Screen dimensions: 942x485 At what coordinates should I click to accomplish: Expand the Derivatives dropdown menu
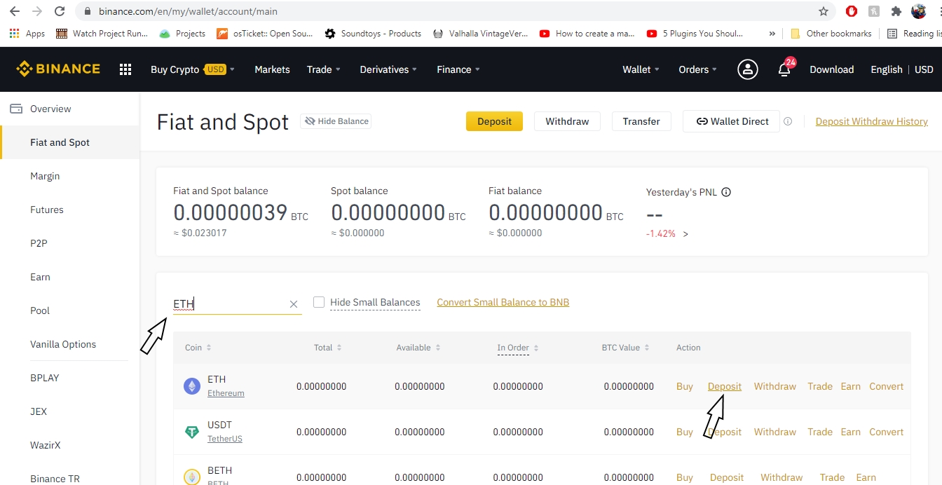388,69
